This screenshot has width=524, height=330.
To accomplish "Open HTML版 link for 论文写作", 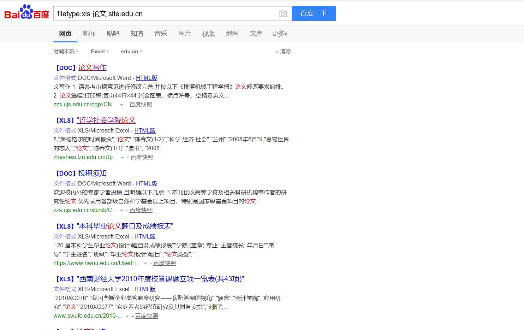I will pos(147,78).
